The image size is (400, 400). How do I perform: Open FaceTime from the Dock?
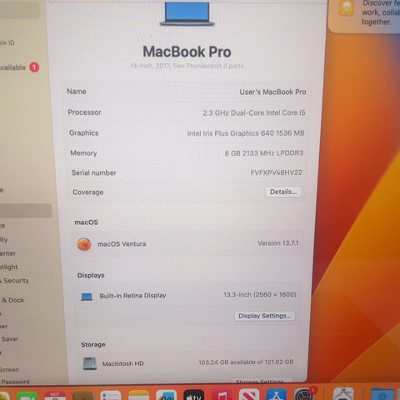27,396
